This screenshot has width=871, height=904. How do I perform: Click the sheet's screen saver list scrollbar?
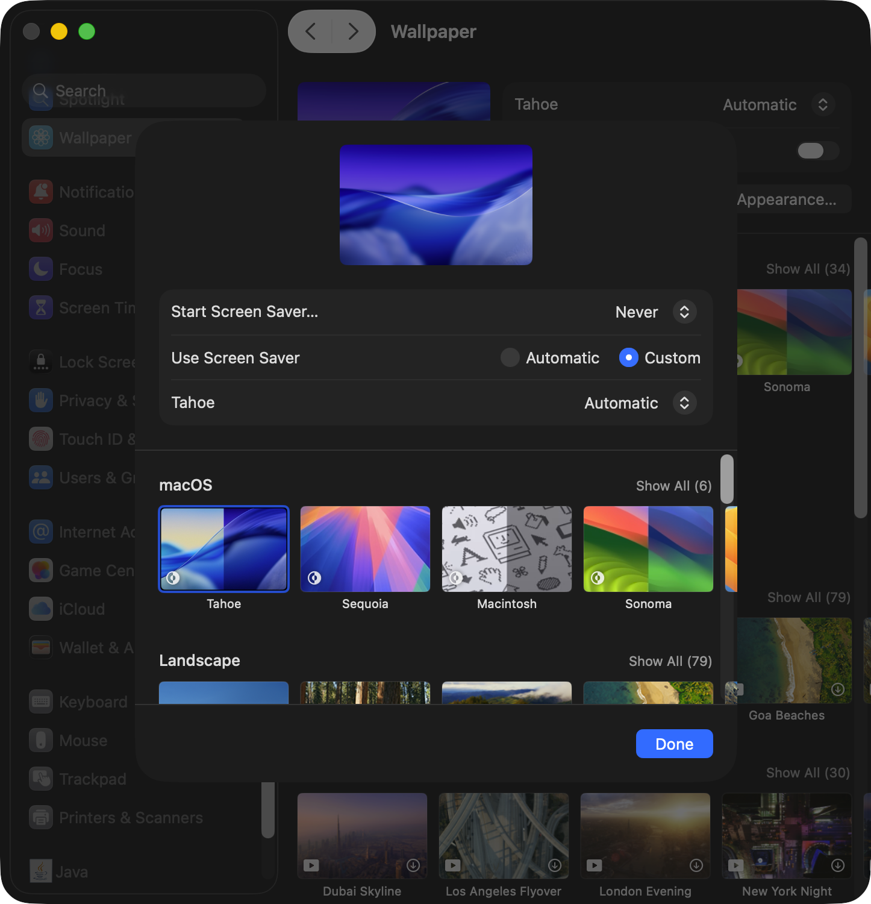[x=727, y=479]
